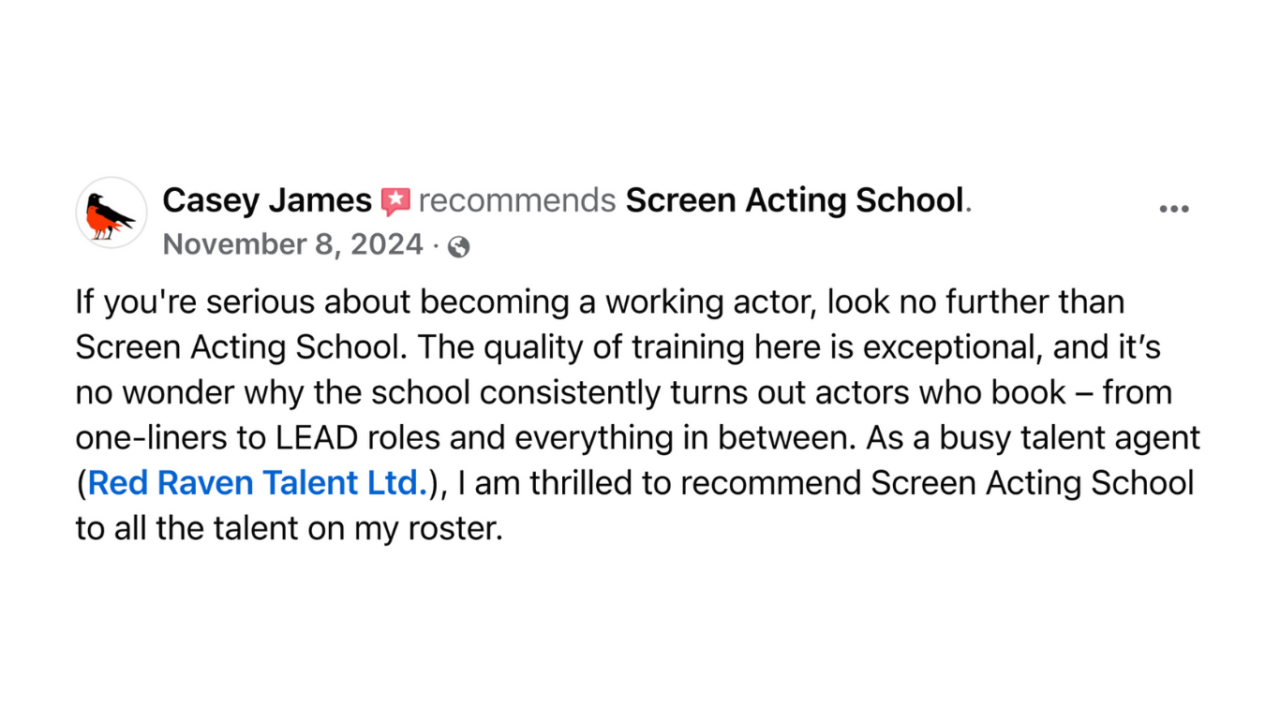The width and height of the screenshot is (1280, 719).
Task: Click the red star recommendation badge
Action: [x=395, y=201]
